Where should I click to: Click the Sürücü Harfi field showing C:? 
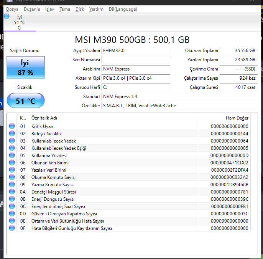pyautogui.click(x=136, y=87)
